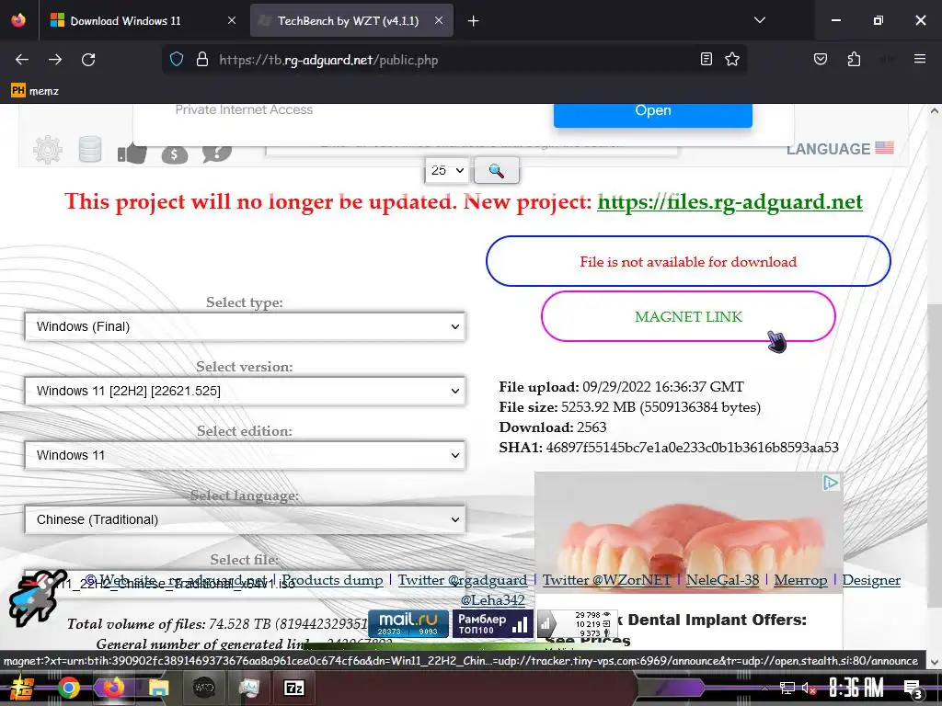Expand the Select edition dropdown
This screenshot has width=942, height=706.
coord(245,455)
